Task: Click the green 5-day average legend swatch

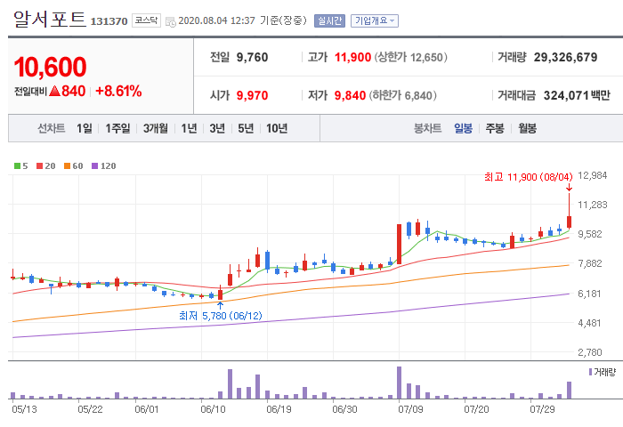Action: [x=17, y=166]
